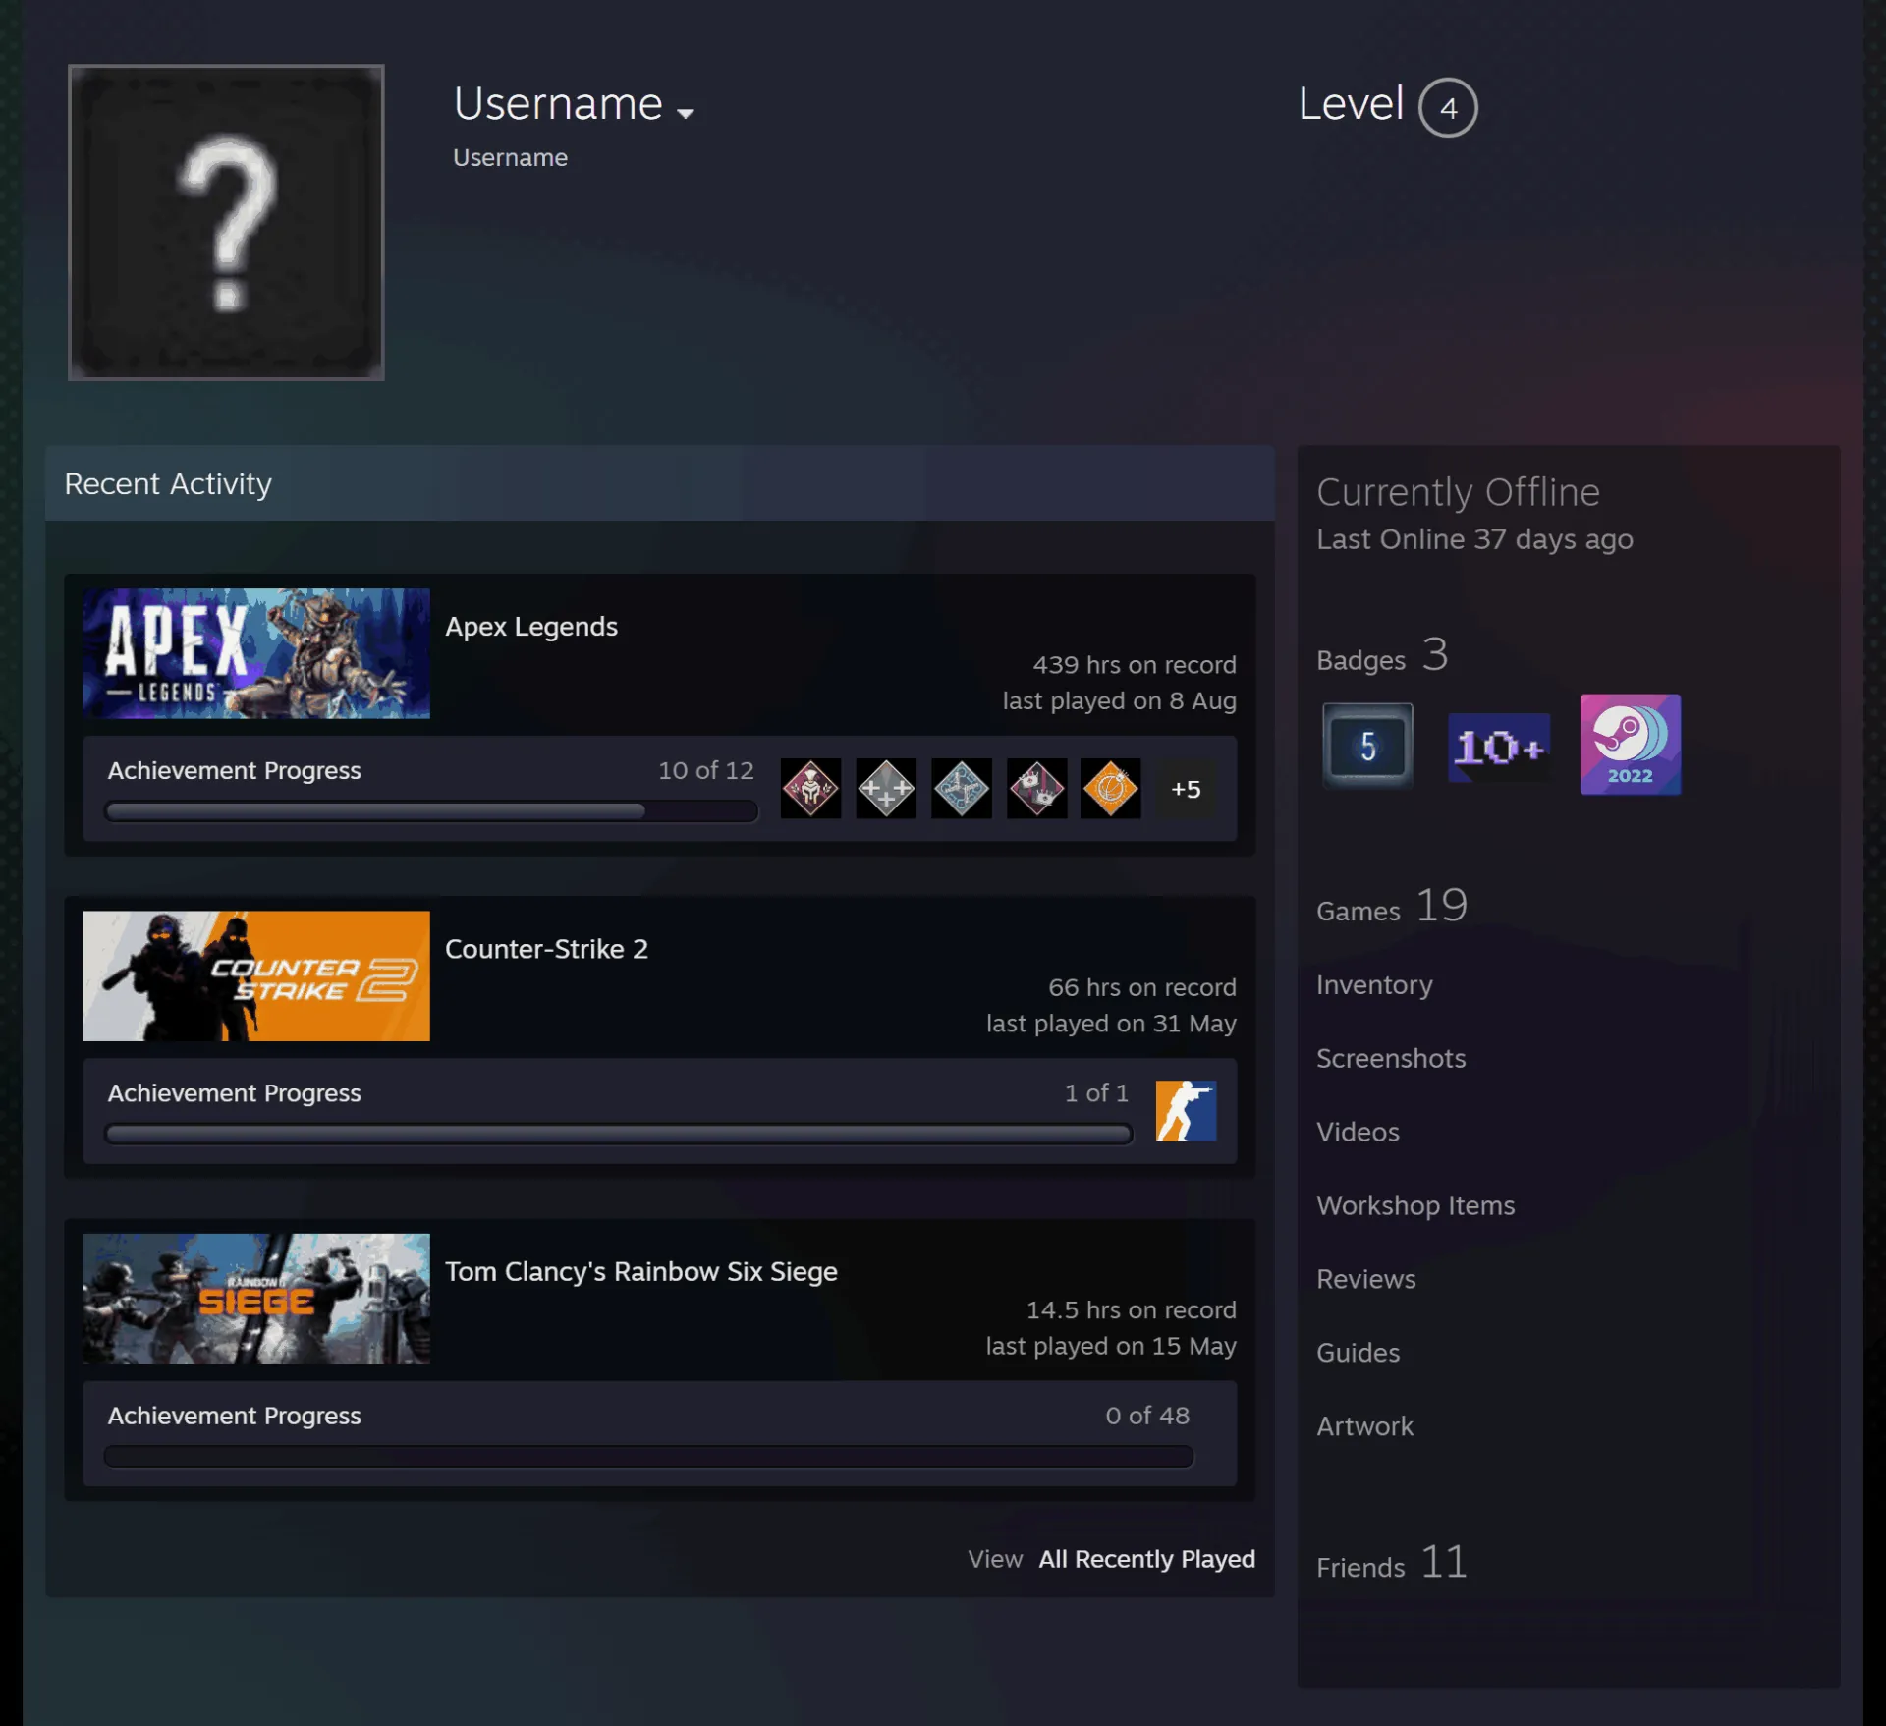Open the Workshop Items link
Screen dimensions: 1886x1726
pyautogui.click(x=1415, y=1205)
